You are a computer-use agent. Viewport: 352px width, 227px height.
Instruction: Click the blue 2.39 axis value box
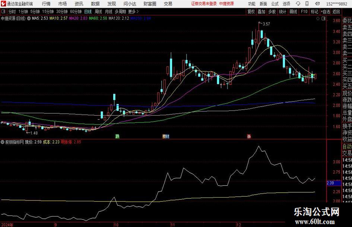pos(334,183)
